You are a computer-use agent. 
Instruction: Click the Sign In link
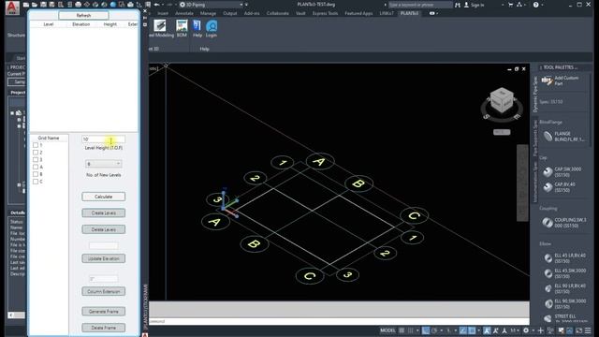[x=477, y=5]
